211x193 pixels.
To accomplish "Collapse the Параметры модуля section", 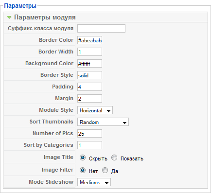I will tap(9, 17).
